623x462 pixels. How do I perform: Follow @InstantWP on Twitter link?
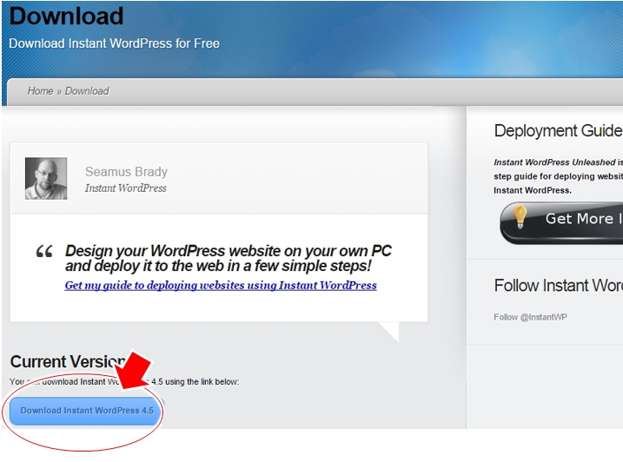pyautogui.click(x=530, y=317)
